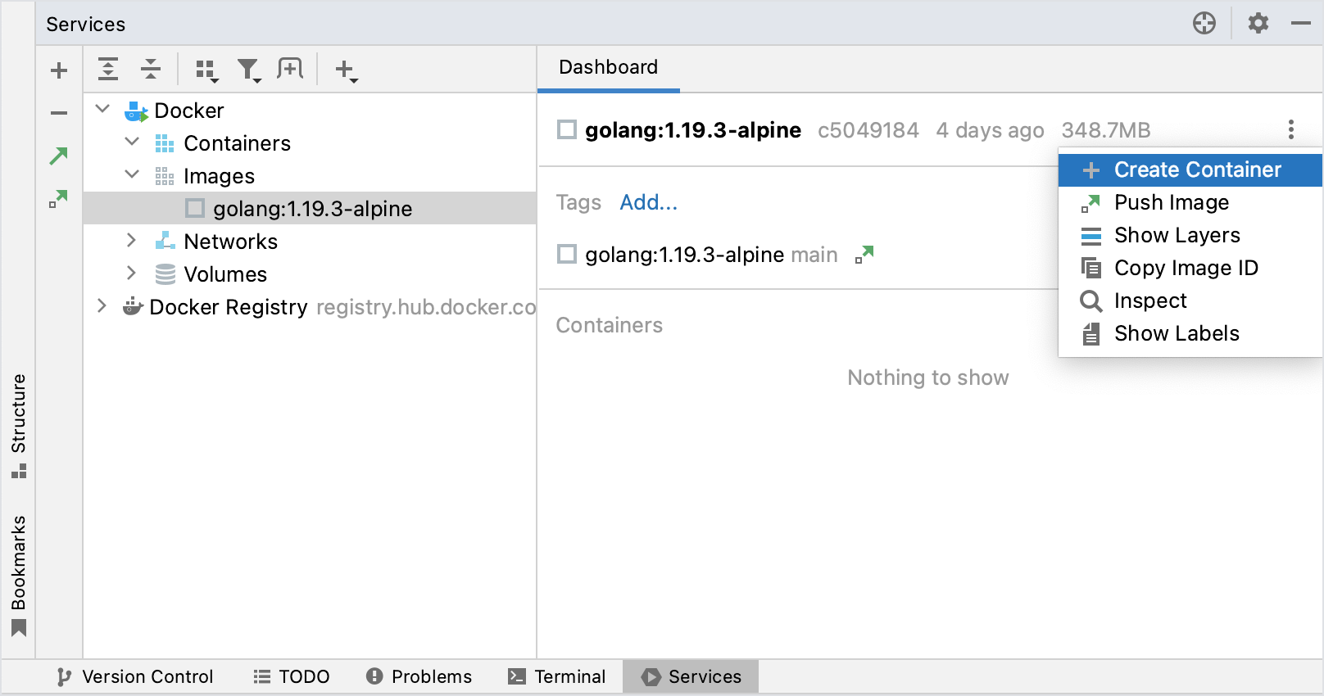Open the Structure side panel

(x=18, y=426)
